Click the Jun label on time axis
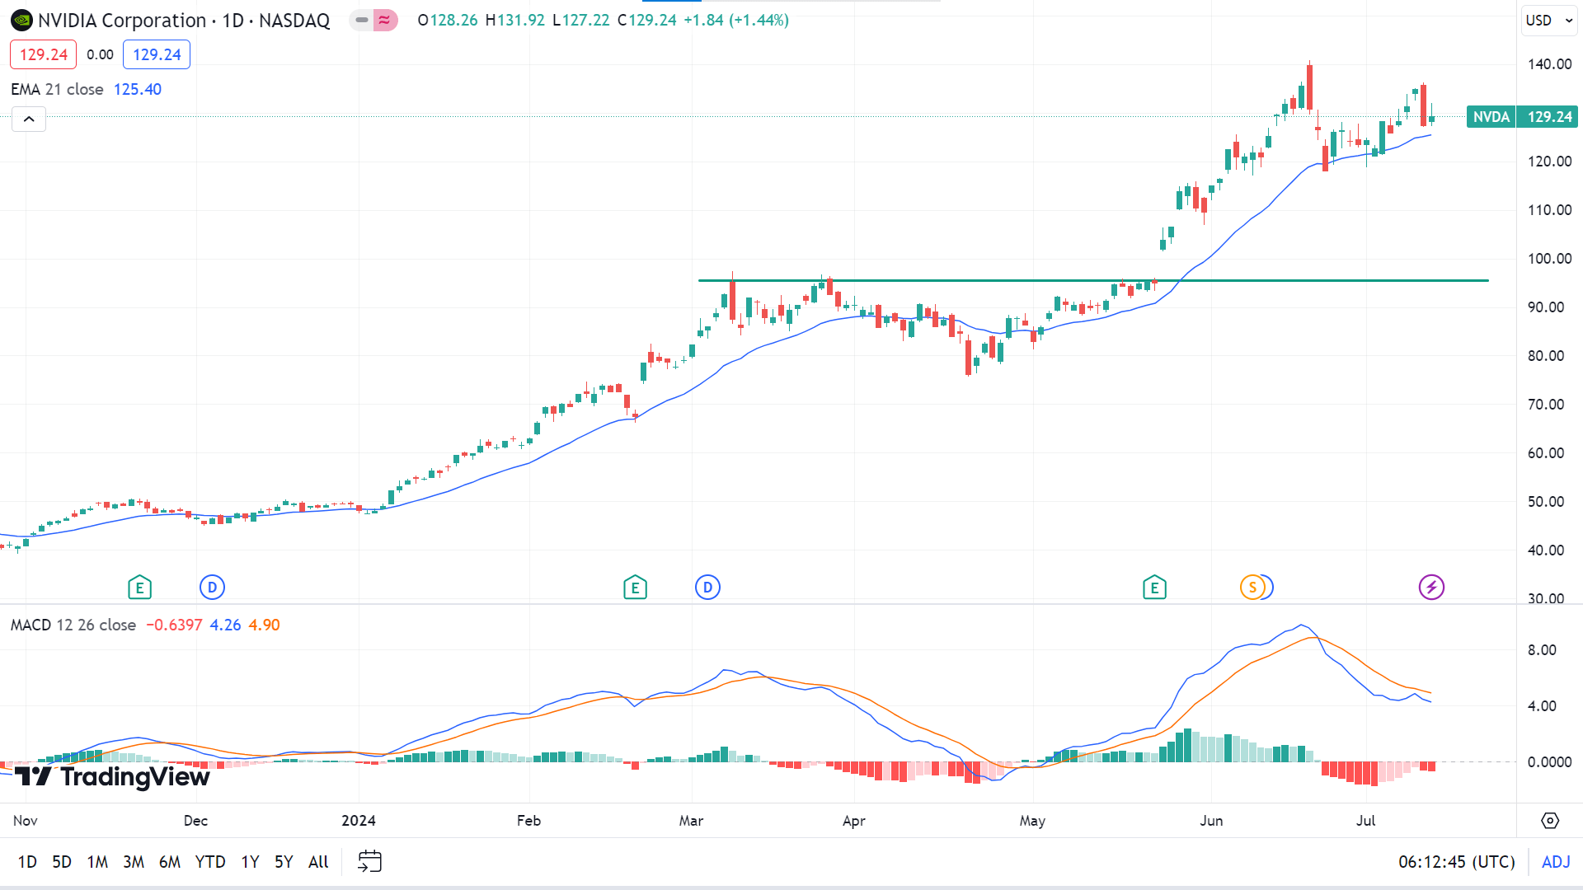This screenshot has width=1583, height=890. 1211,821
